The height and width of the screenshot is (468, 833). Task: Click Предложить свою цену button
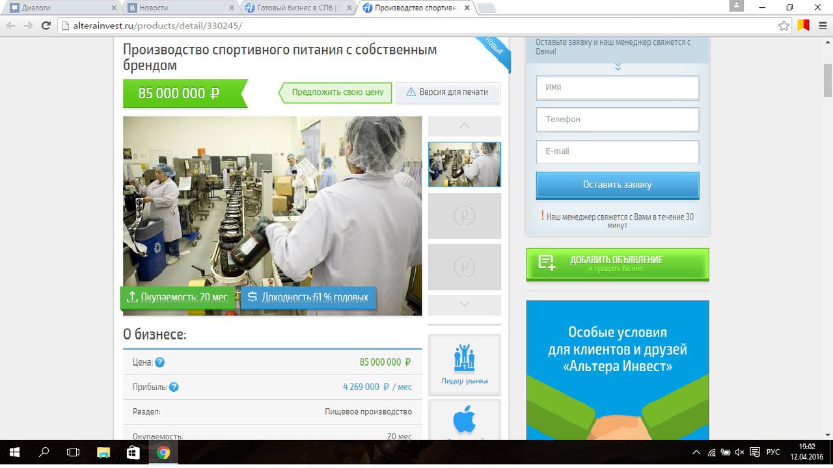click(x=336, y=92)
